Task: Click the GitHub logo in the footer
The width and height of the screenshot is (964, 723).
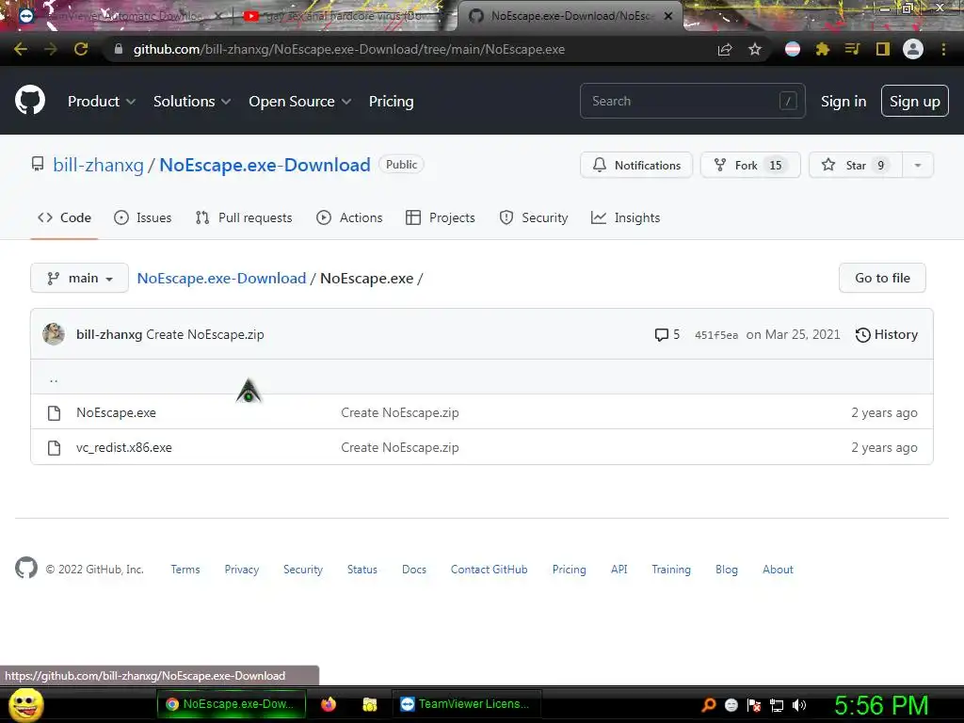Action: [x=26, y=568]
